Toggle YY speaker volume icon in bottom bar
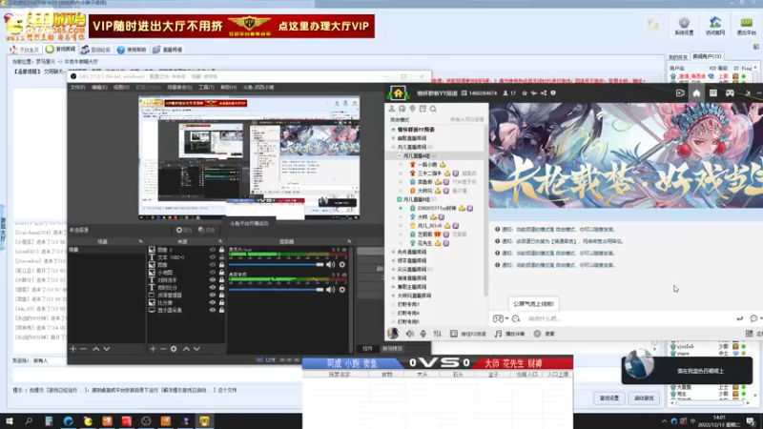This screenshot has height=429, width=763. click(x=410, y=334)
